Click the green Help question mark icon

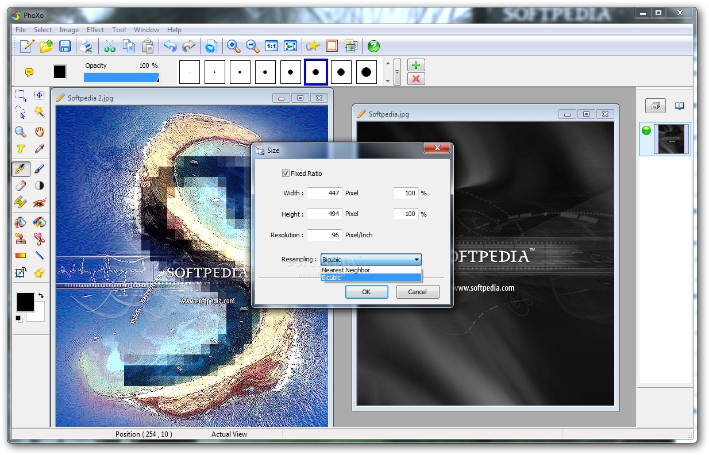(373, 46)
